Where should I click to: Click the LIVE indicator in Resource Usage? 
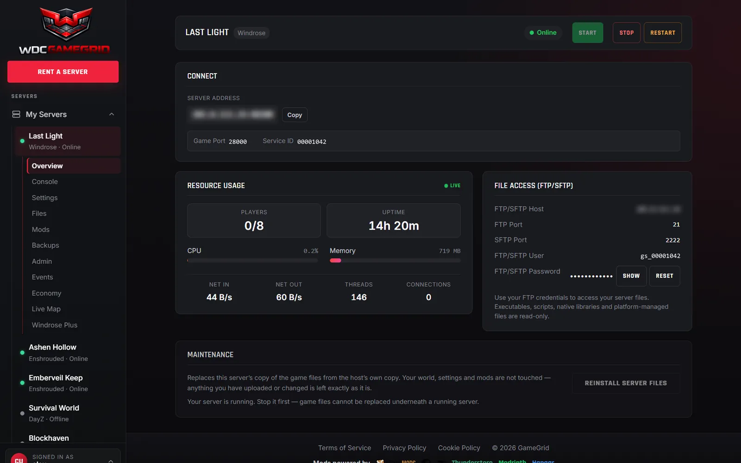pyautogui.click(x=452, y=186)
